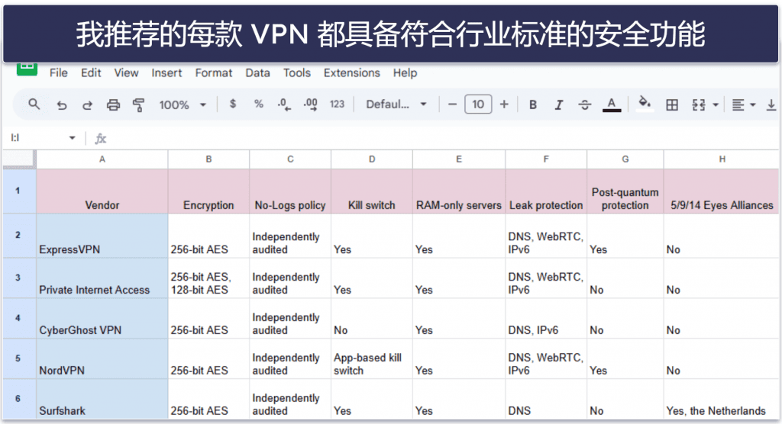Select the Surfshark cell

point(102,399)
